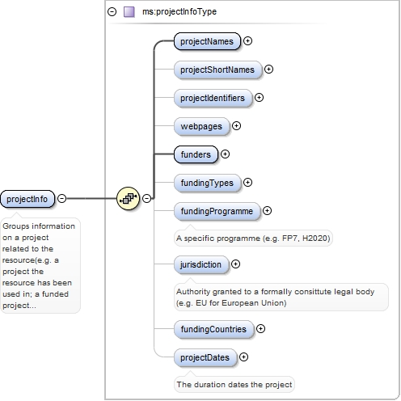This screenshot has width=401, height=401.
Task: Expand the webpages element
Action: 236,126
